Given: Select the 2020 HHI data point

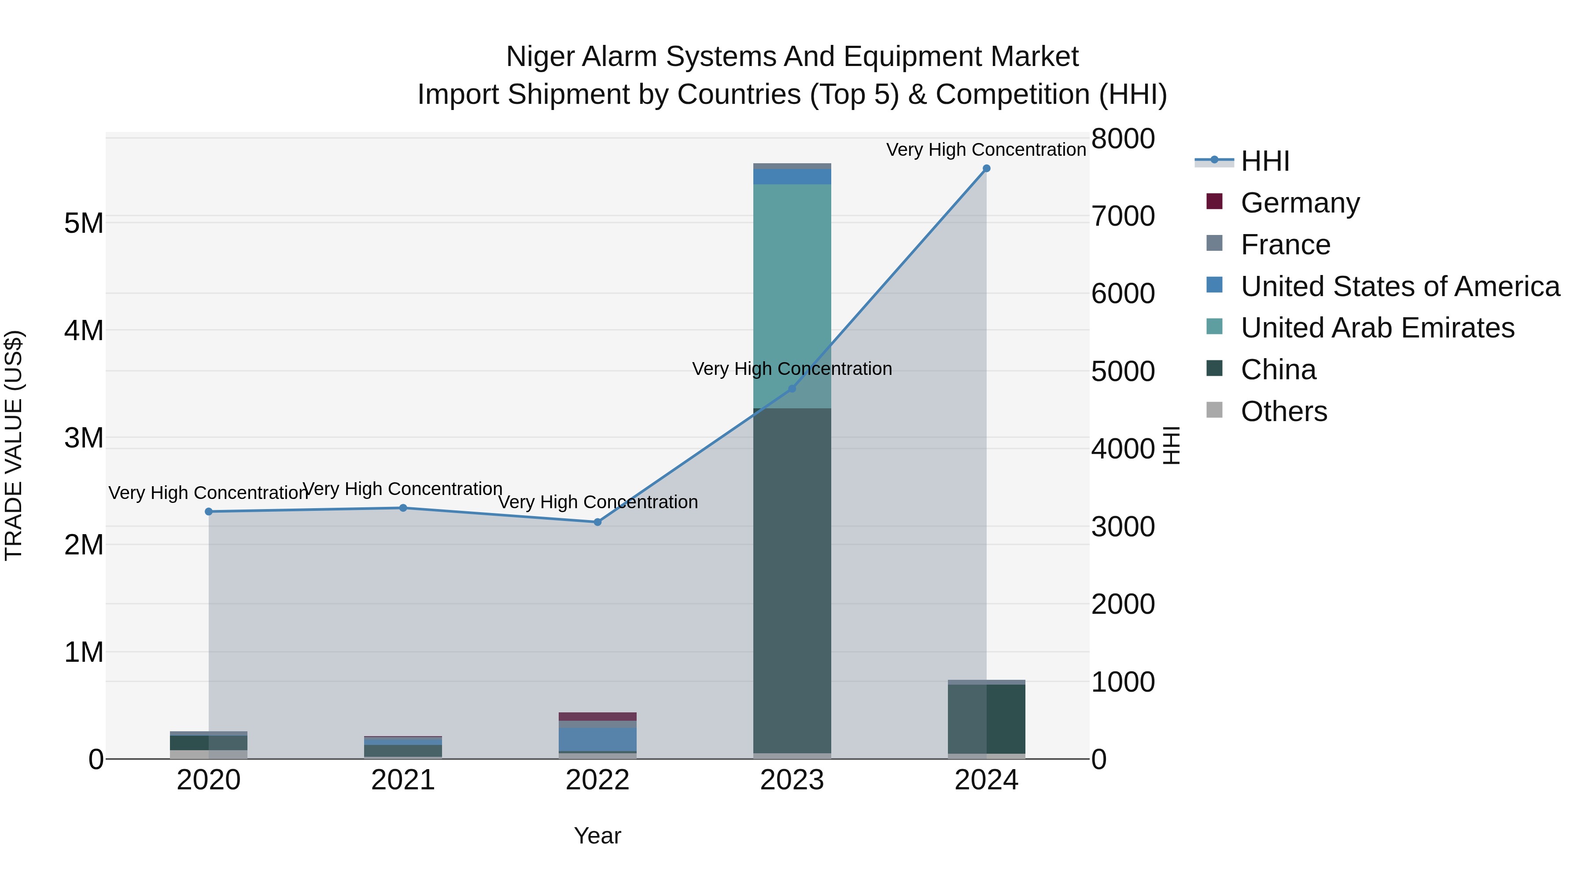Looking at the screenshot, I should pyautogui.click(x=209, y=512).
